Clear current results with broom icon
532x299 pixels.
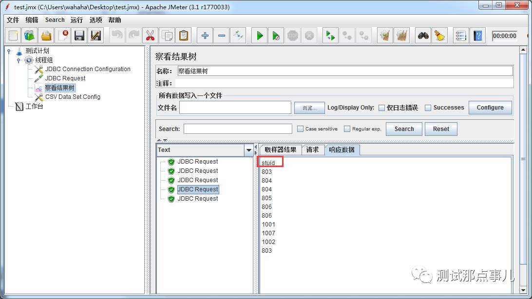[385, 36]
